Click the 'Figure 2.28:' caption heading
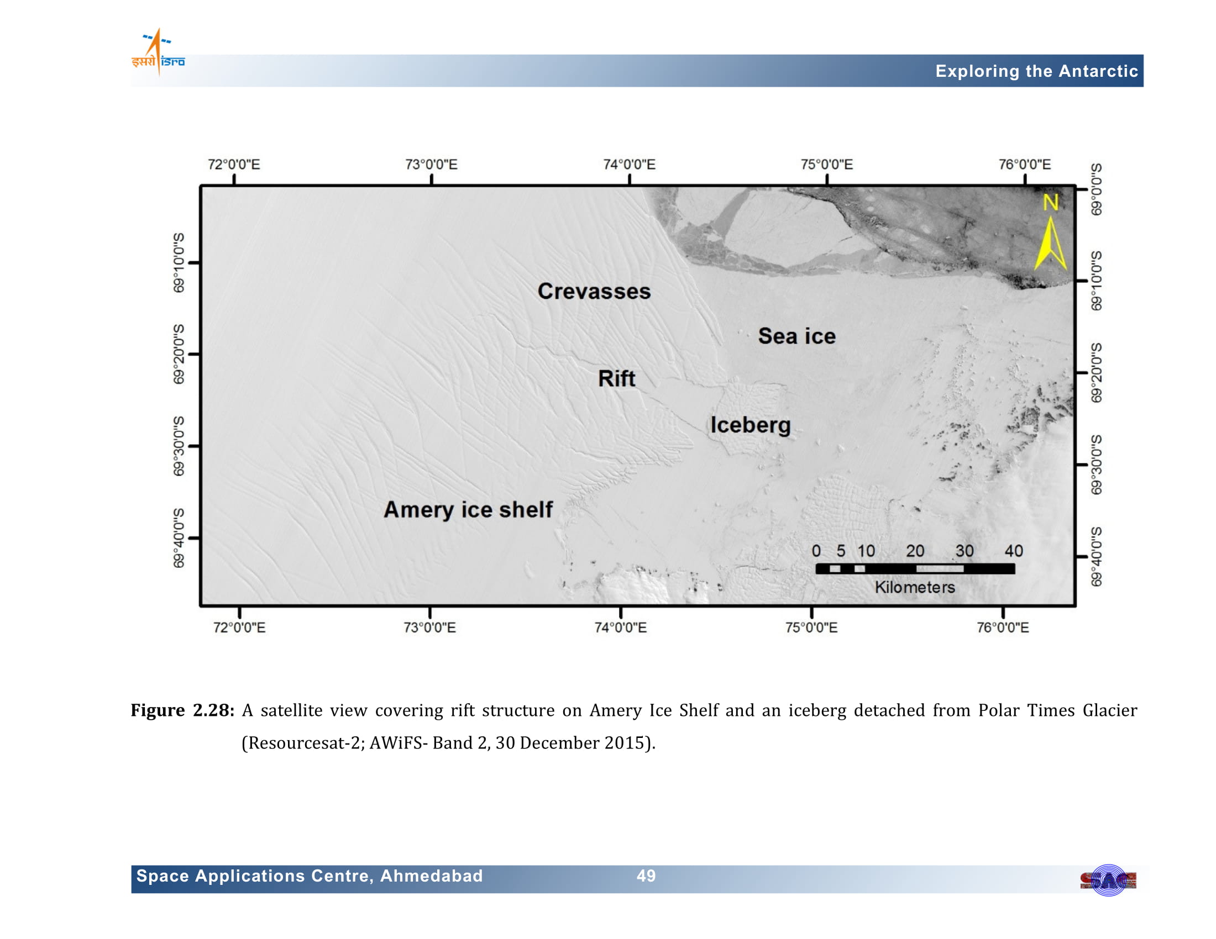The height and width of the screenshot is (939, 1216). click(182, 710)
